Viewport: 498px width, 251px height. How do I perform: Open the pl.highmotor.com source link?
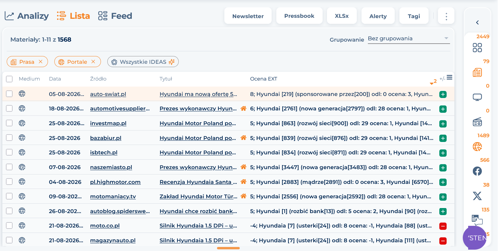115,182
